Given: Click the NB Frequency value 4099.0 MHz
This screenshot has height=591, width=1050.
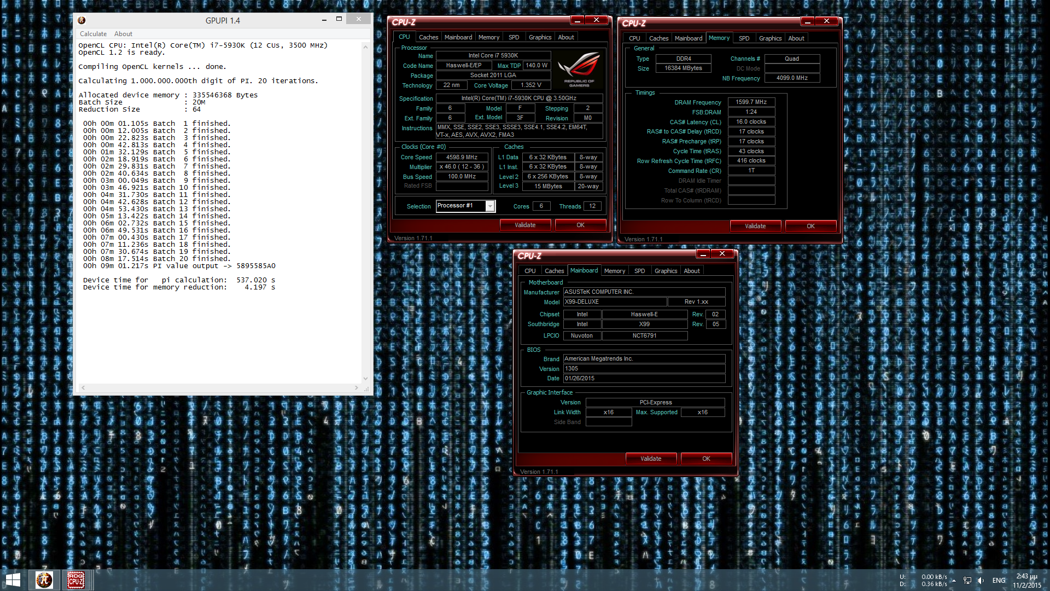Looking at the screenshot, I should coord(791,78).
